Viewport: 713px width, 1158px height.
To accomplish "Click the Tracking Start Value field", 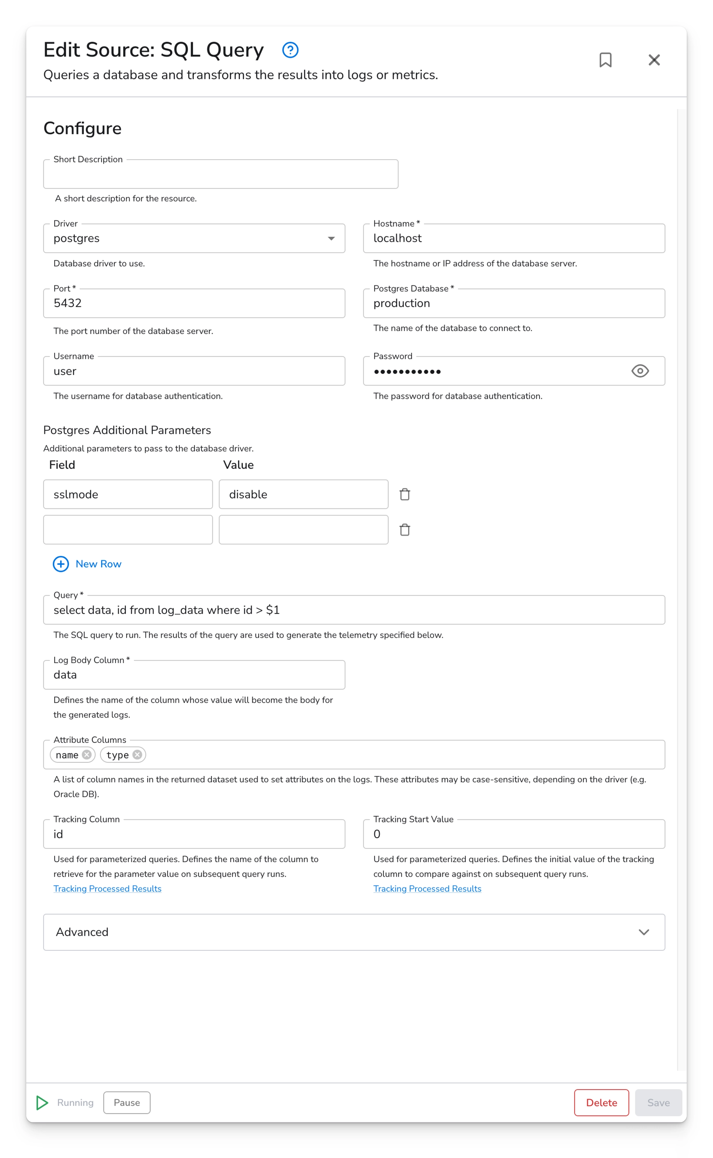I will (x=513, y=834).
